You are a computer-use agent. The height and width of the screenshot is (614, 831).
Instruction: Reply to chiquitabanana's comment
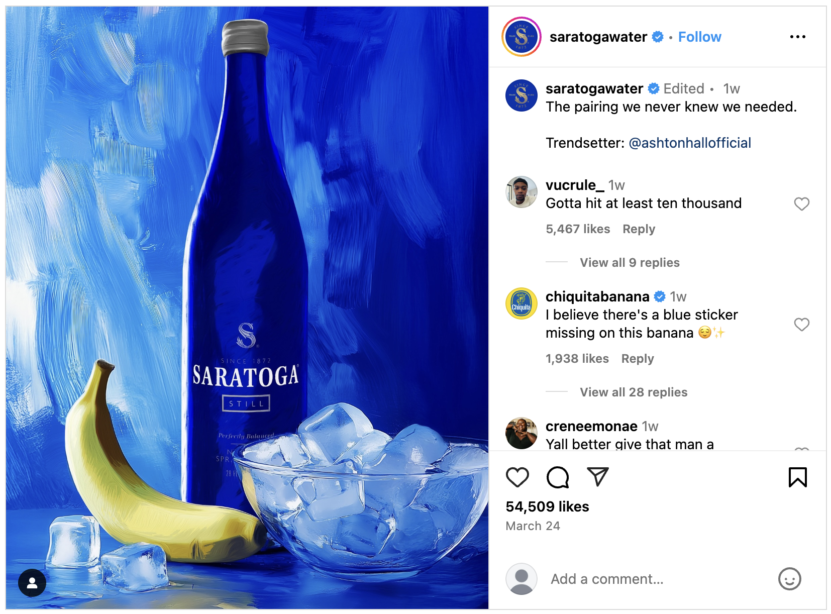click(637, 359)
